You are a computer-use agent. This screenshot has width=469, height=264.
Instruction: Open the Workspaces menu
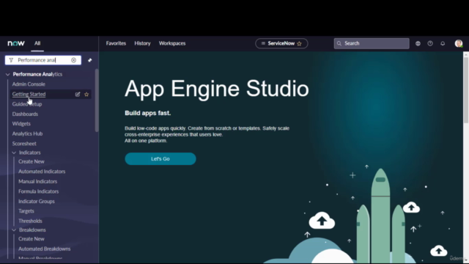pyautogui.click(x=172, y=43)
